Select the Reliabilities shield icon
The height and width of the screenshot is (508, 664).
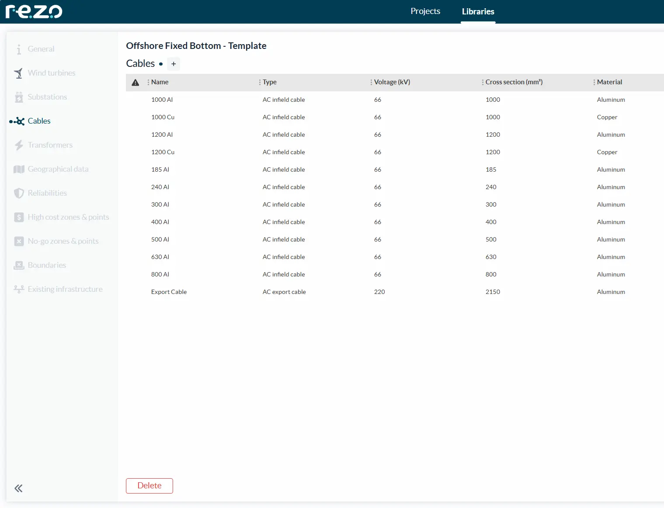click(x=19, y=193)
